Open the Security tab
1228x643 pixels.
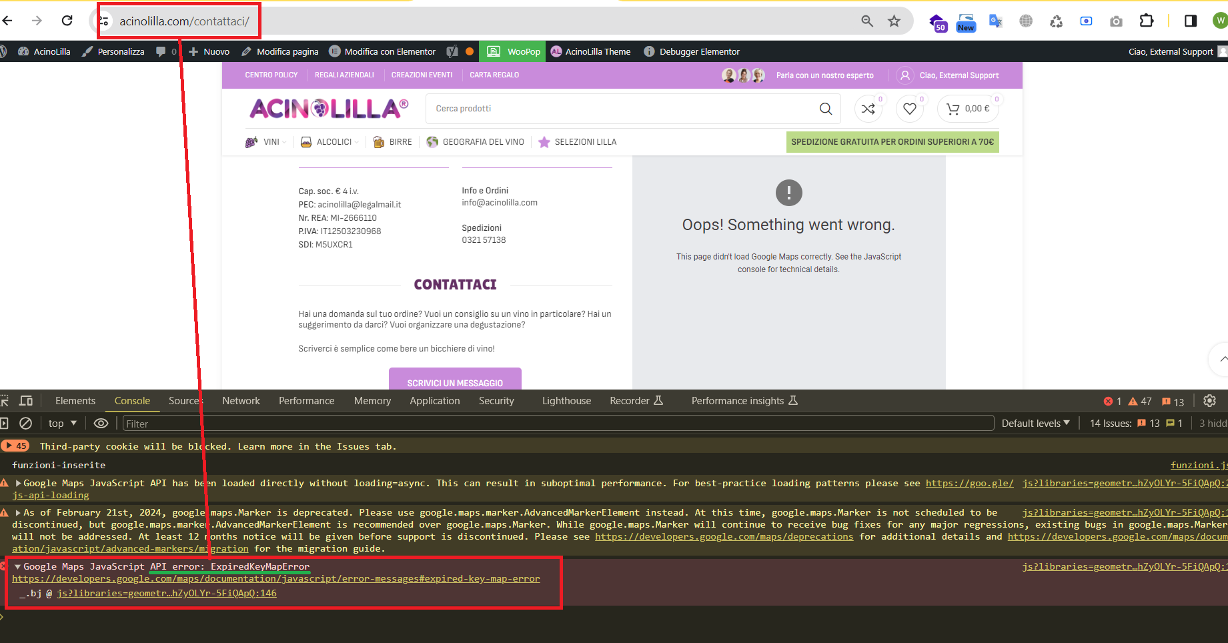point(496,401)
